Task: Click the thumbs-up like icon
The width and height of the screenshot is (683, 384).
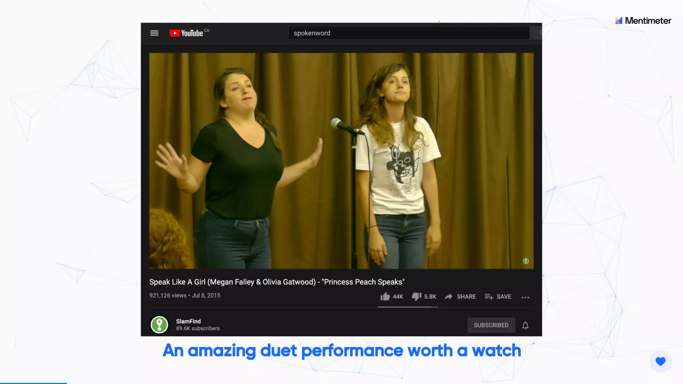Action: pyautogui.click(x=385, y=297)
